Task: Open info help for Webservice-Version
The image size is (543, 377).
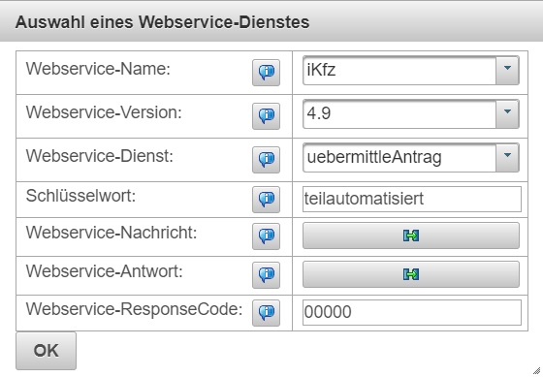Action: coord(266,116)
